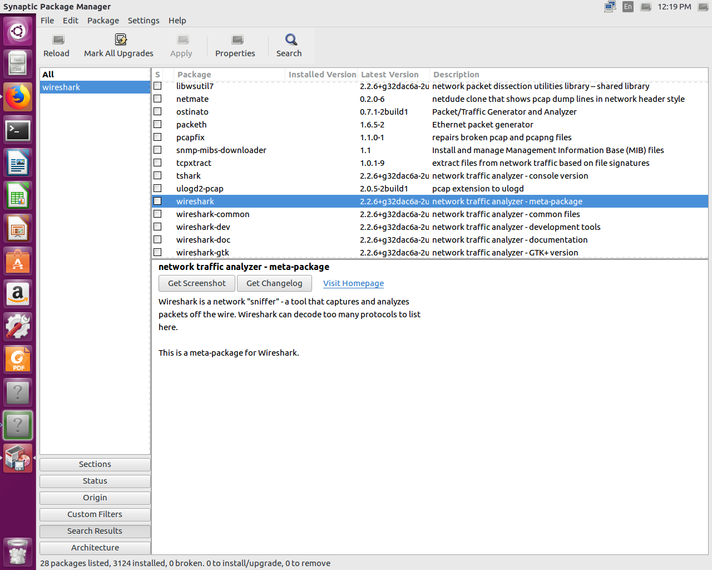This screenshot has height=570, width=712.
Task: Launch Firefox from the dock
Action: pos(18,97)
